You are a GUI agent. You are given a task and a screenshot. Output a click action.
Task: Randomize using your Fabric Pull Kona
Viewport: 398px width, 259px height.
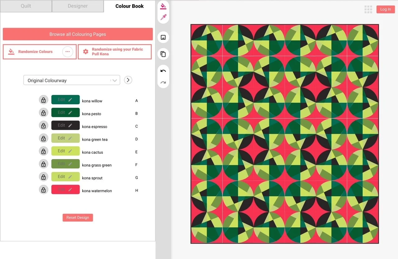tap(115, 52)
